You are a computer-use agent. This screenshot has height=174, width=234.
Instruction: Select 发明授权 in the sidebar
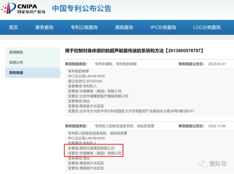coord(32,52)
